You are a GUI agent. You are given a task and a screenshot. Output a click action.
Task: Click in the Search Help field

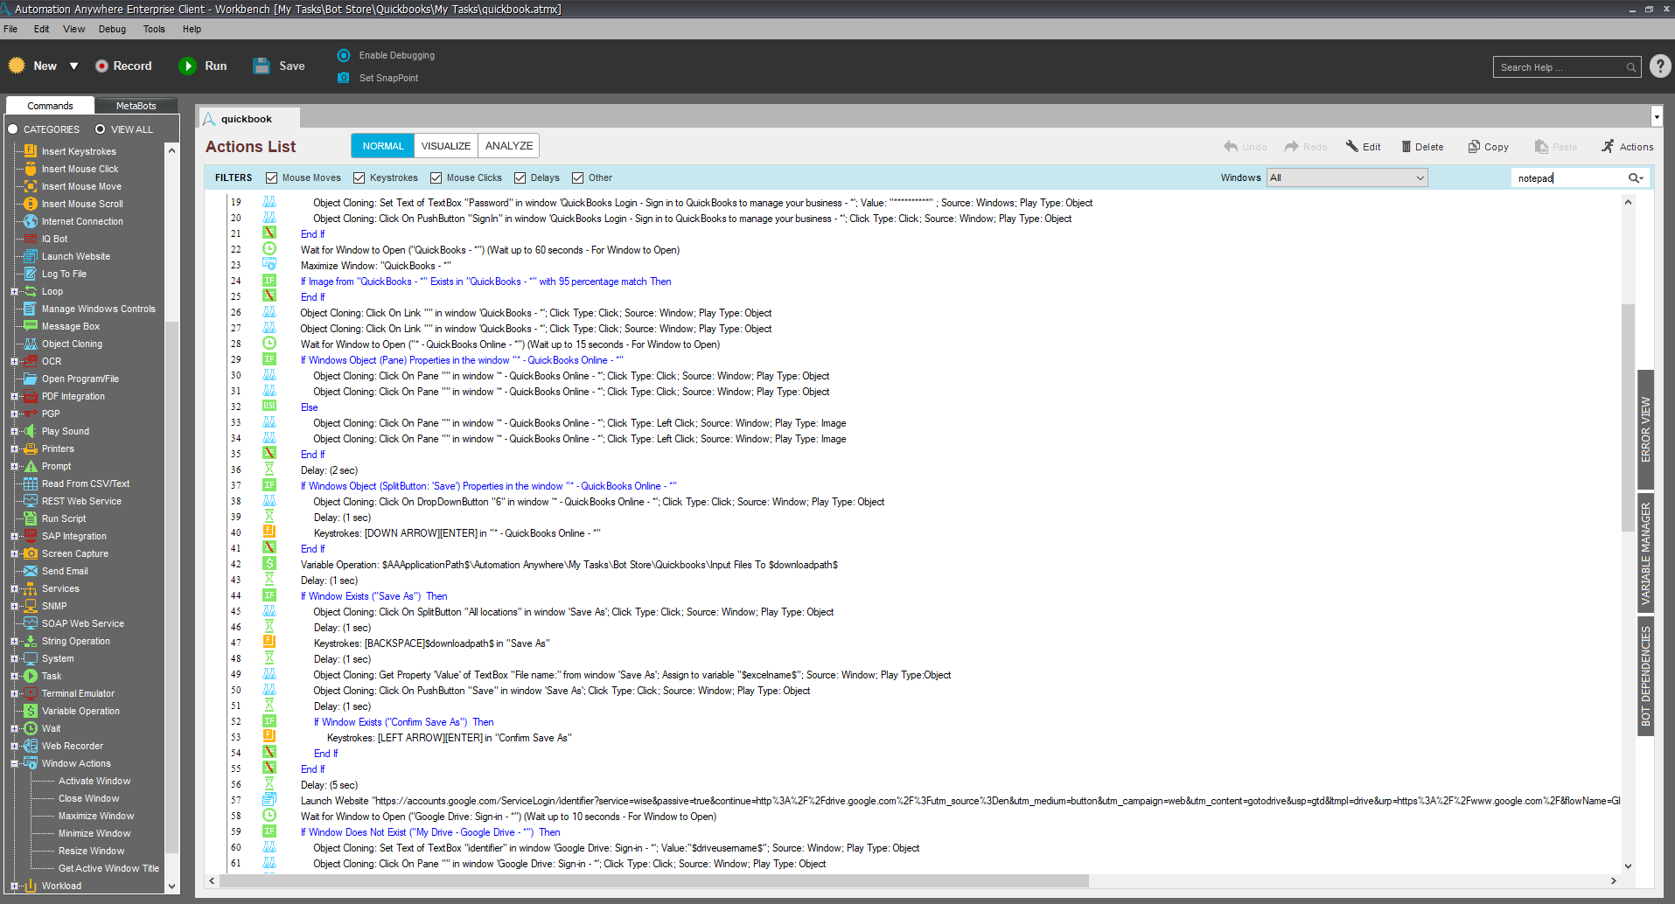[1560, 67]
